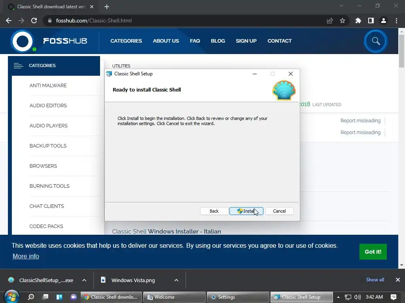
Task: Open CATEGORIES in the top navigation
Action: tap(126, 41)
